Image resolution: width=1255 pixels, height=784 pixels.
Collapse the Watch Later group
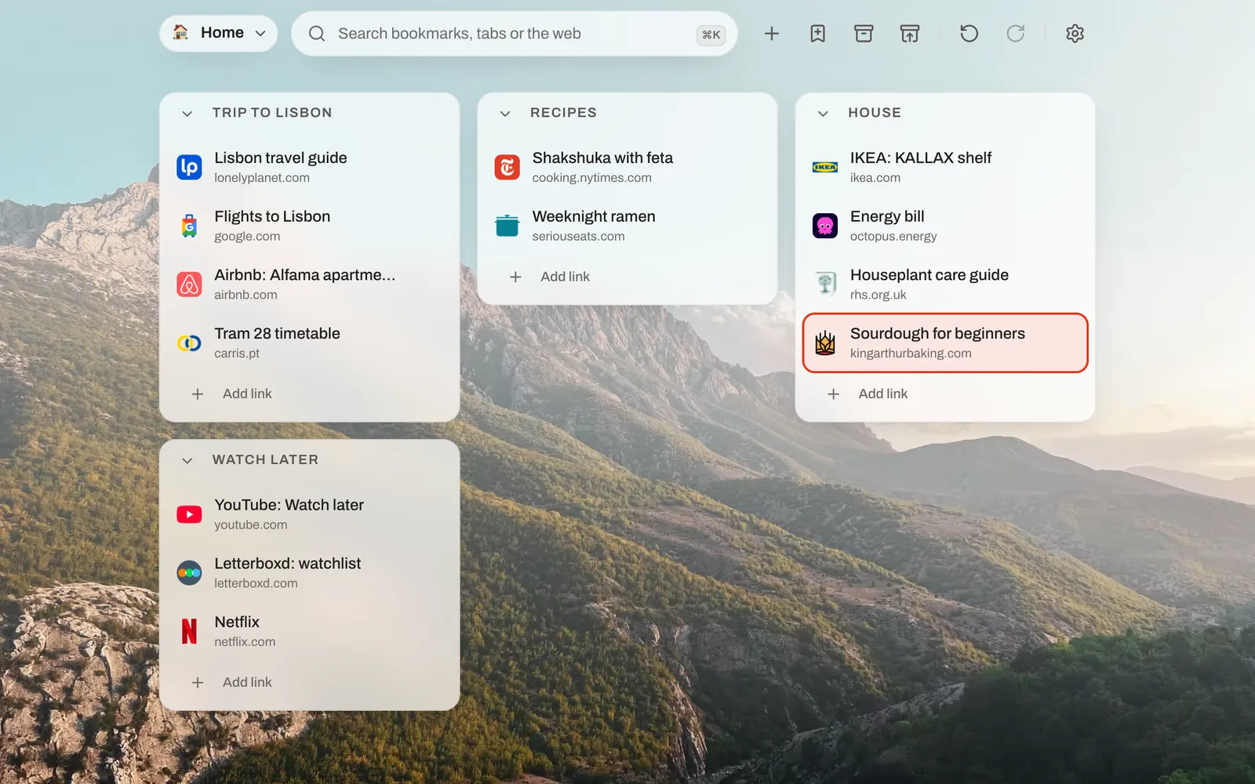click(x=187, y=461)
